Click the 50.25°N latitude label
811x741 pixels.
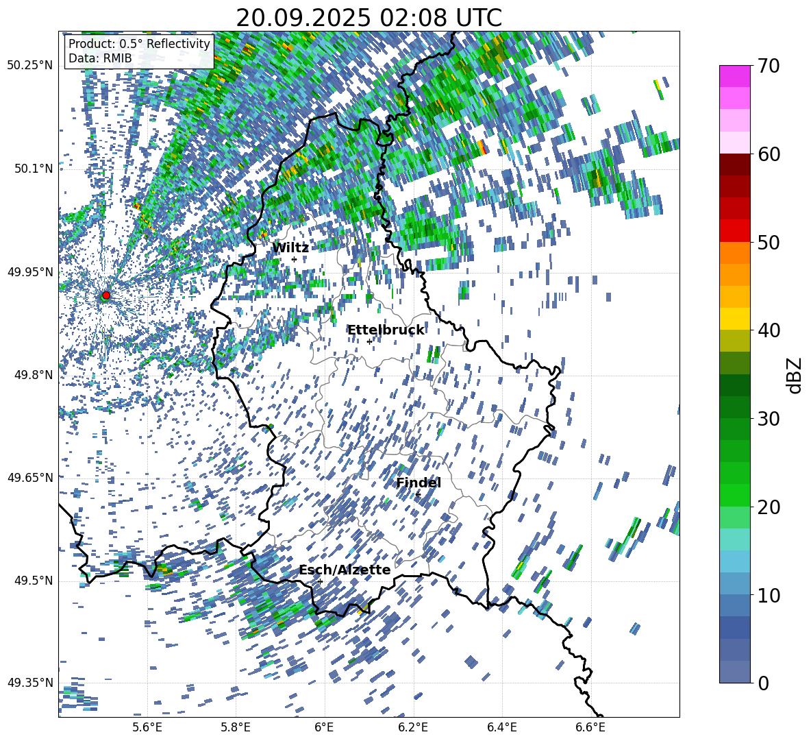(x=30, y=66)
